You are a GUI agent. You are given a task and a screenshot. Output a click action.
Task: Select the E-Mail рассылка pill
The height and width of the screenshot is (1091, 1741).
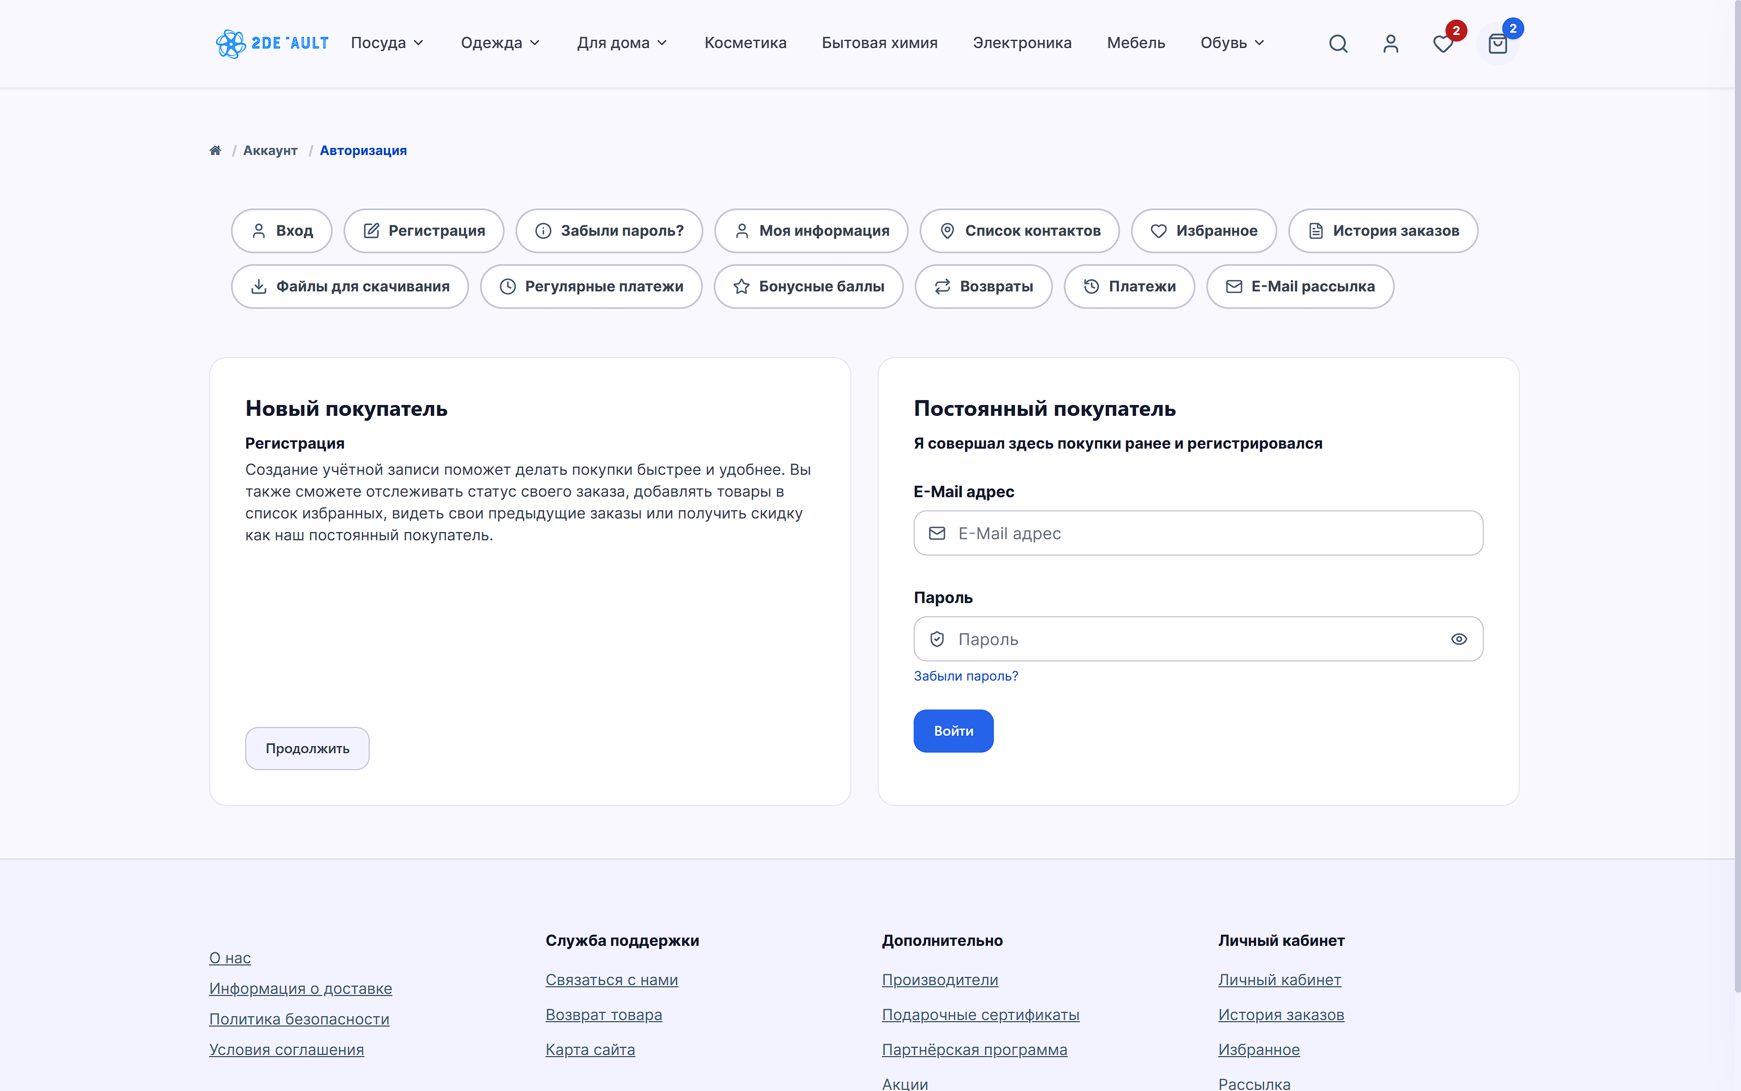[1300, 287]
